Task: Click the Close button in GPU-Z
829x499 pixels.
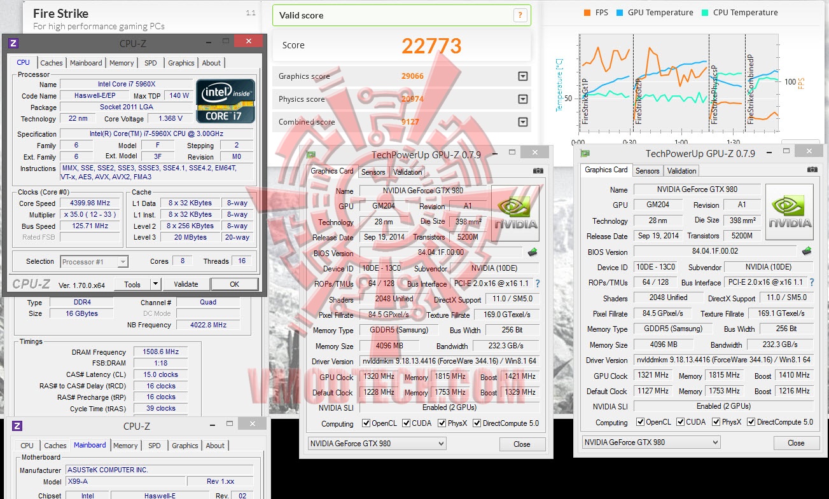Action: pyautogui.click(x=522, y=444)
